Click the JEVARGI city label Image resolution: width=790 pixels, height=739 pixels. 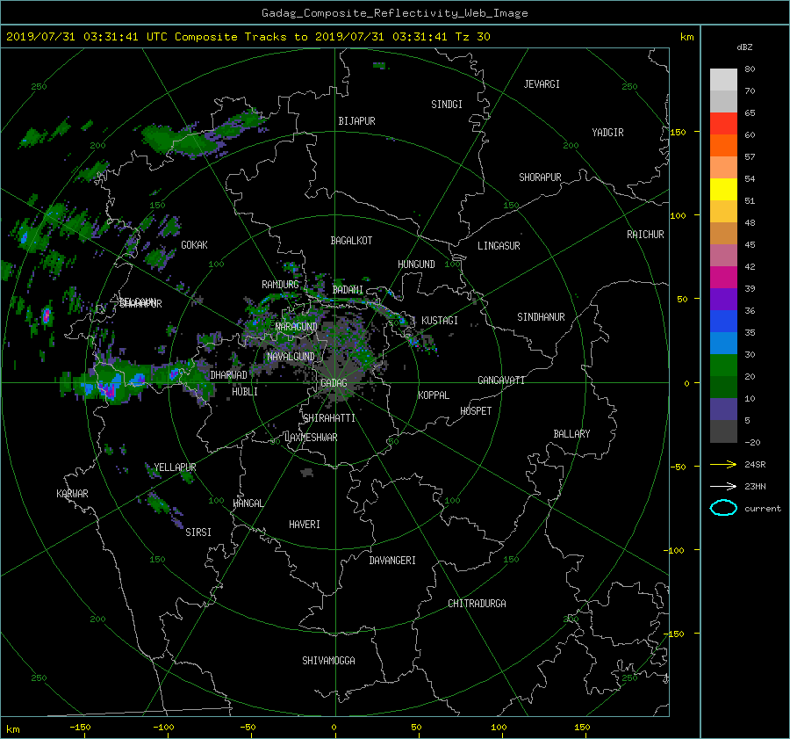542,83
